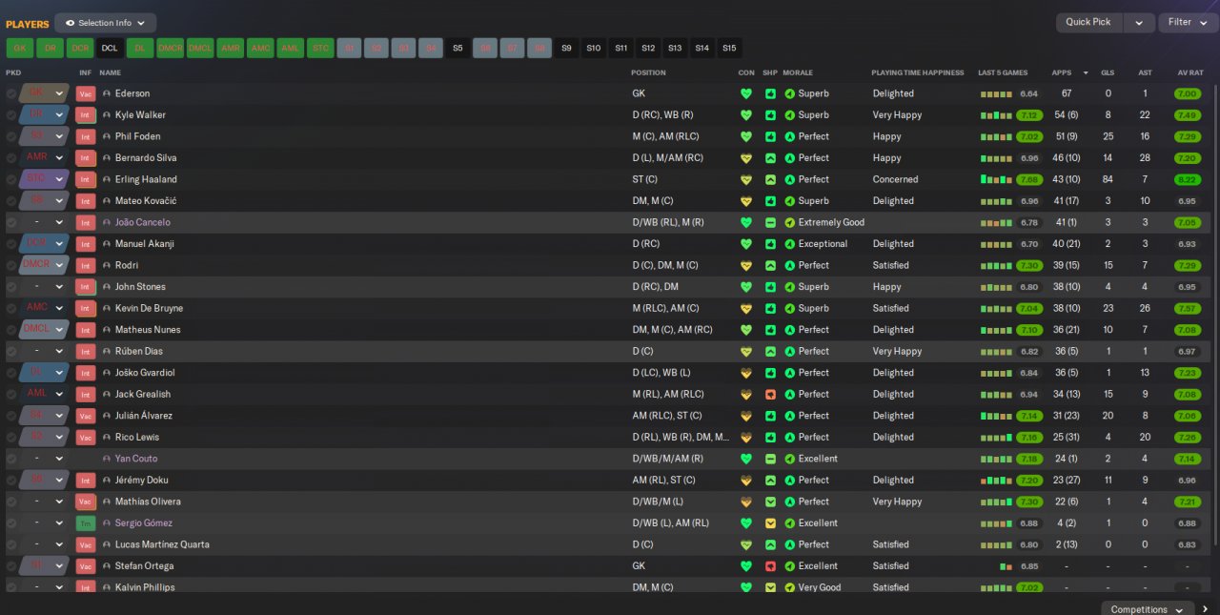Click Manuel Akanji's Exceptional morale icon
1220x615 pixels.
(x=789, y=244)
